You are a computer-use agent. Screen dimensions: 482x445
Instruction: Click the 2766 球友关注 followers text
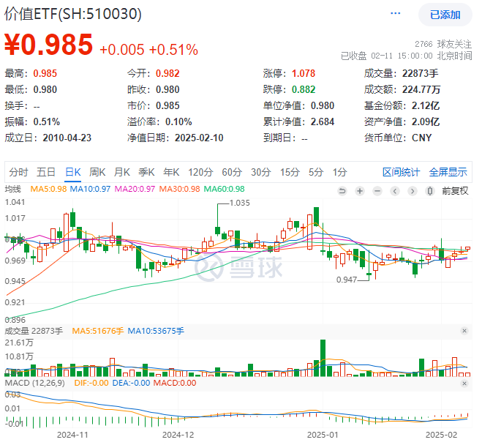tap(443, 45)
